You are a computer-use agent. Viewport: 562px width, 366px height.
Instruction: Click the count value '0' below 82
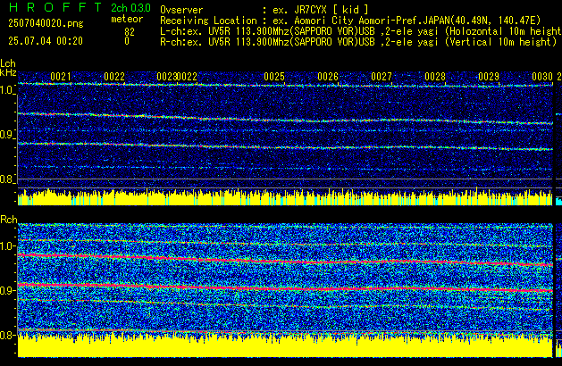127,42
